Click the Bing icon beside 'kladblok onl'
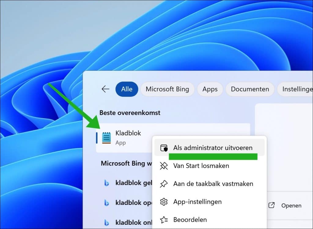Image resolution: width=313 pixels, height=229 pixels. click(x=107, y=222)
